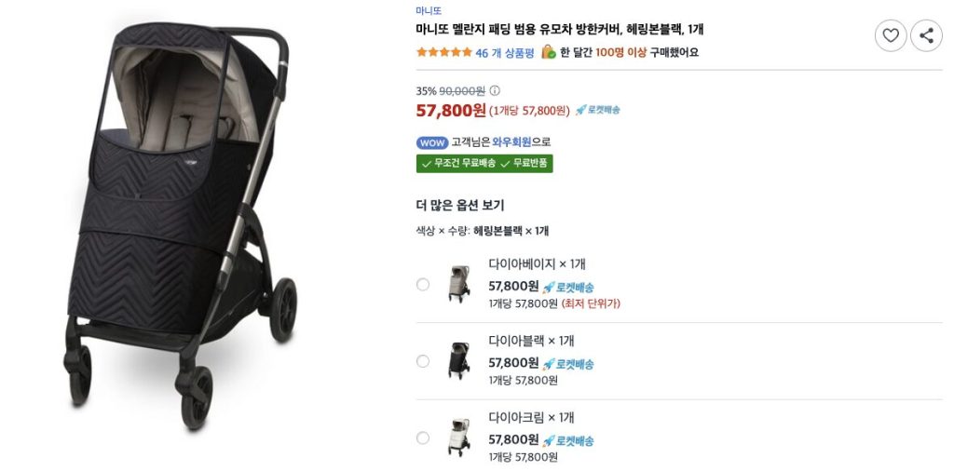This screenshot has width=954, height=471.
Task: Click the 로켓배송 badge in the 다이아베이지 option
Action: [x=568, y=287]
